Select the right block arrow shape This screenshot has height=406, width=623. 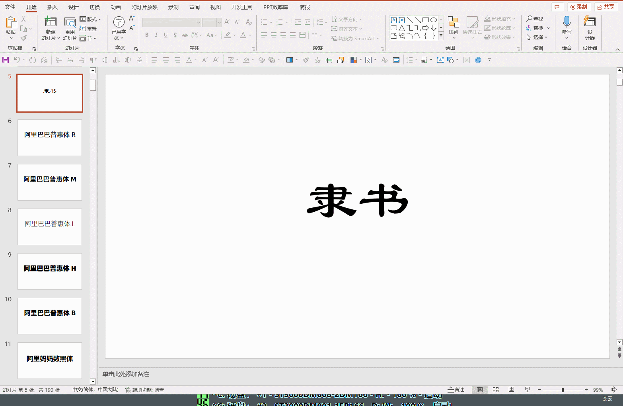[x=426, y=28]
